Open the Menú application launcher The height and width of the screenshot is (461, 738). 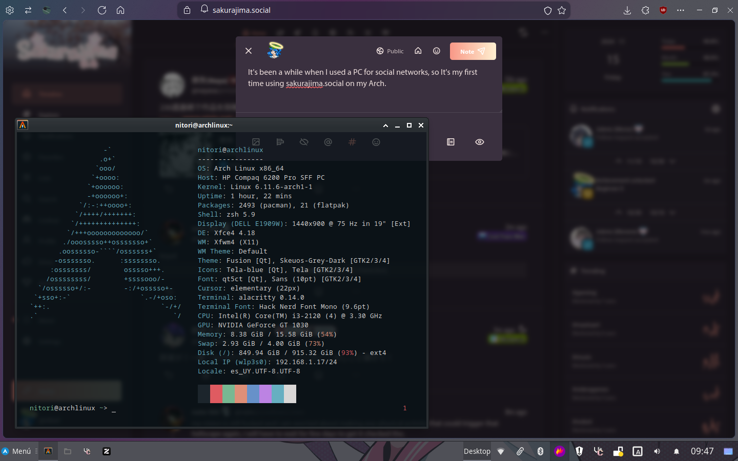tap(17, 451)
